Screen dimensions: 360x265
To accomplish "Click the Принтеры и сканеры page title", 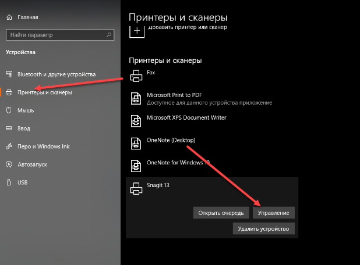I will click(178, 17).
